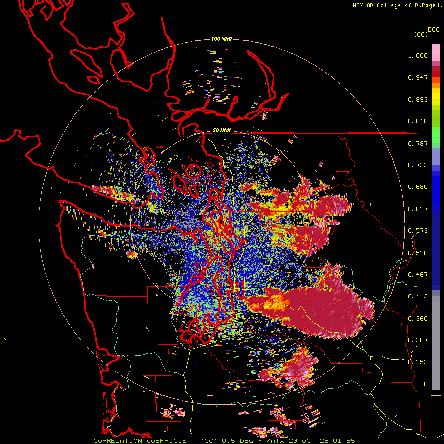
Task: Click the [CC] unit label above the scale
Action: pos(421,34)
